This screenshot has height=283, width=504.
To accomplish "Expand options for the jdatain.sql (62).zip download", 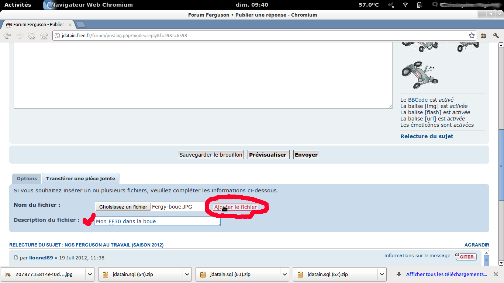I will pyautogui.click(x=382, y=274).
